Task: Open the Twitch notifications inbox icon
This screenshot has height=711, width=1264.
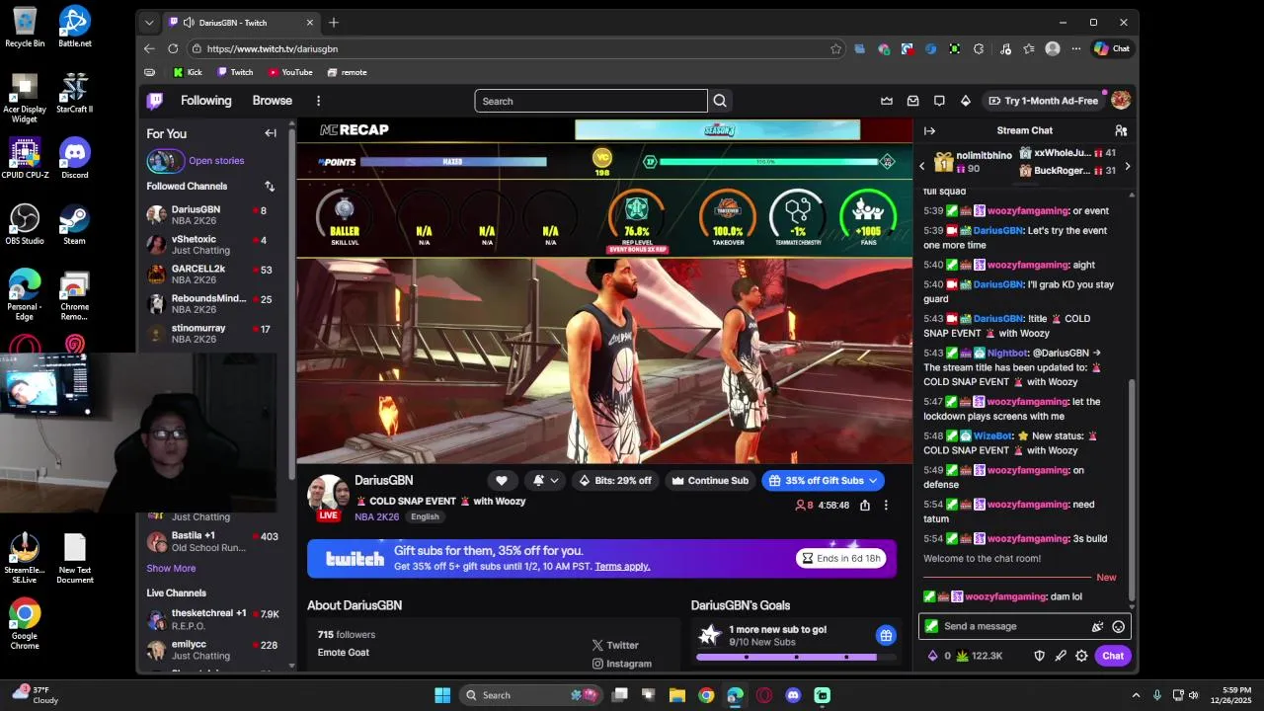Action: click(913, 101)
